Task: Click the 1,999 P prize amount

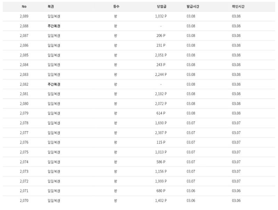Action: tap(161, 181)
